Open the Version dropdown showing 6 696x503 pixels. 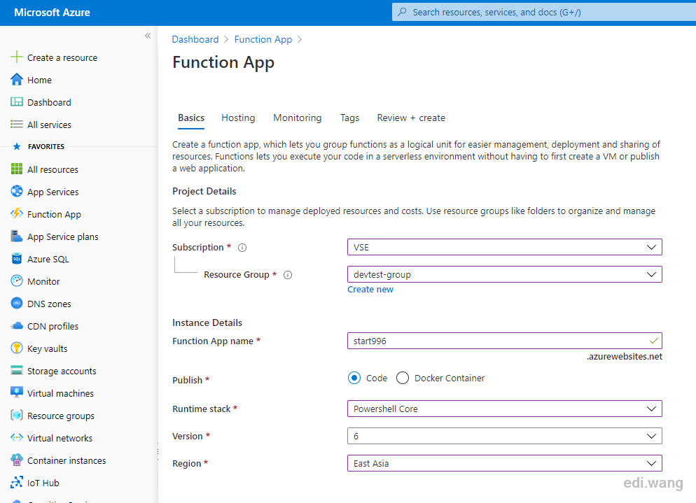coord(505,436)
